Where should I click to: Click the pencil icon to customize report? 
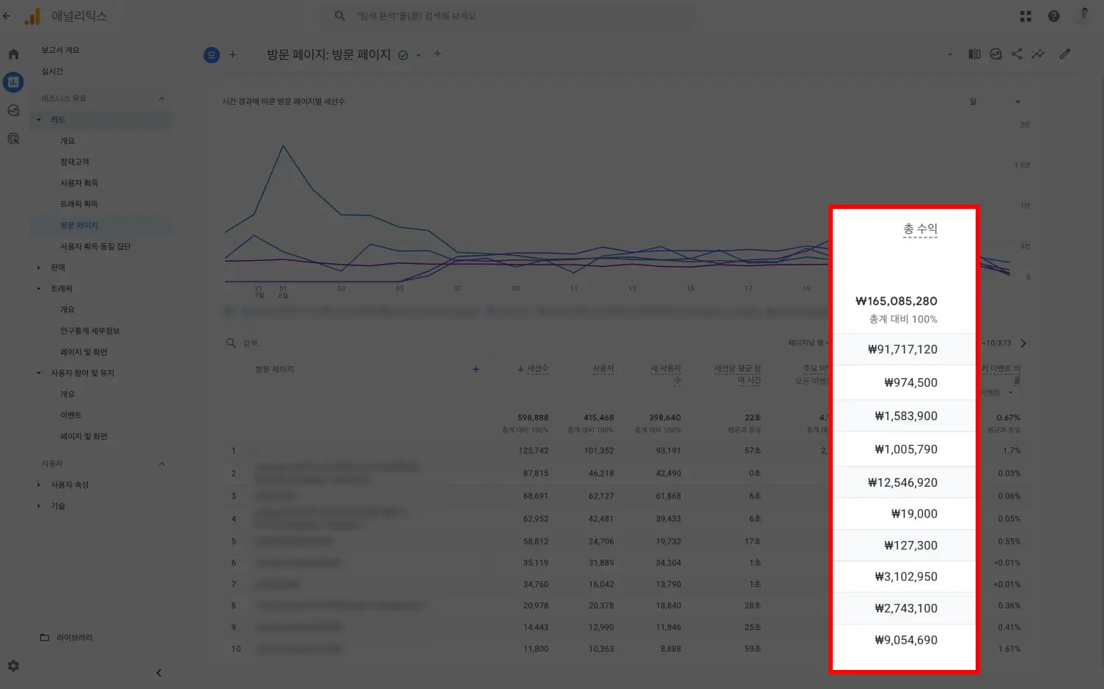click(x=1064, y=54)
